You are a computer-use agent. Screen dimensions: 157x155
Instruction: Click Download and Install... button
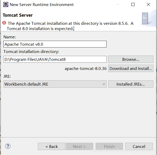pyautogui.click(x=131, y=69)
